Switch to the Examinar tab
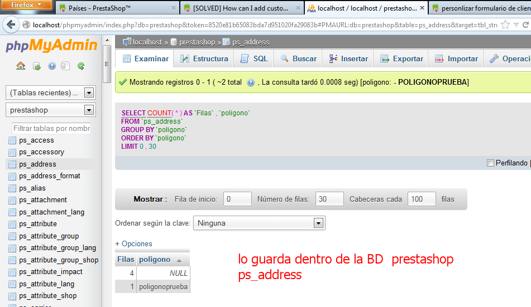 (x=145, y=59)
